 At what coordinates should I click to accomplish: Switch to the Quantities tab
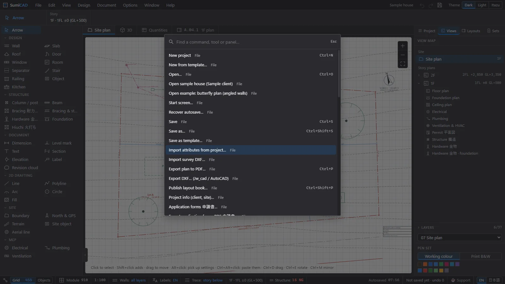[x=155, y=30]
